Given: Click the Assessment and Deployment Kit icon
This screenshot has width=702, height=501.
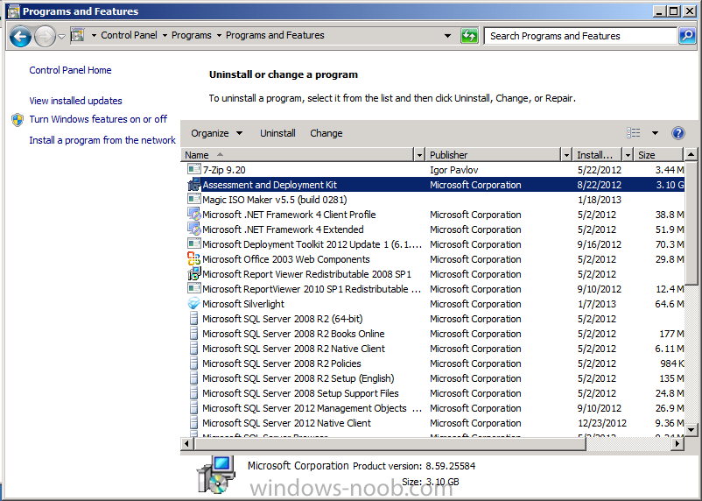Looking at the screenshot, I should click(193, 184).
